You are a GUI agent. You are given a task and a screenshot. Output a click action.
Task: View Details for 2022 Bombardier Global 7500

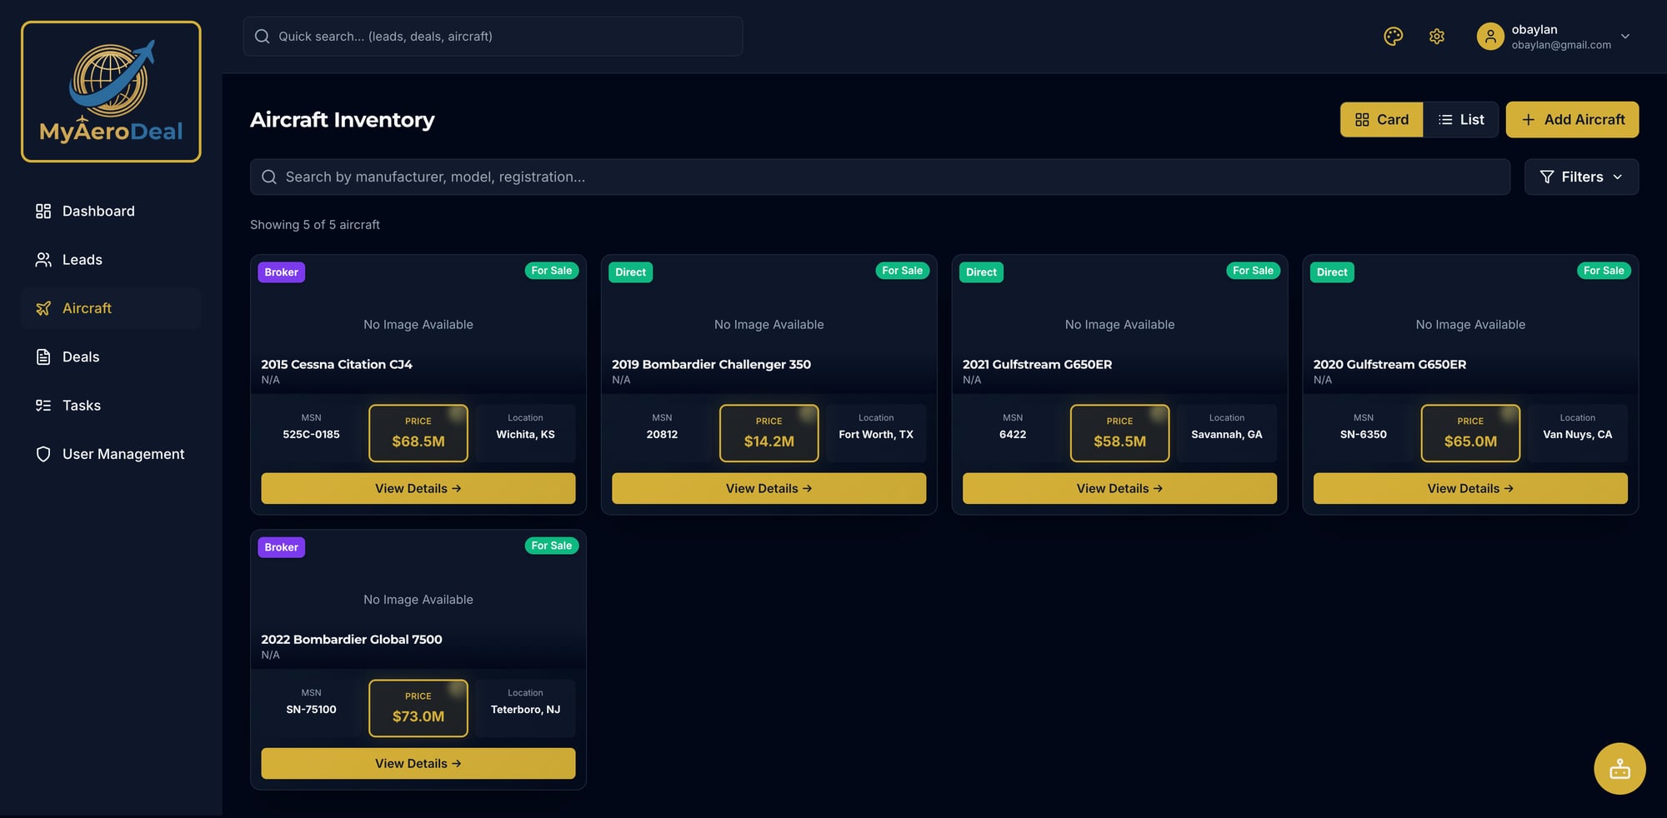coord(418,764)
